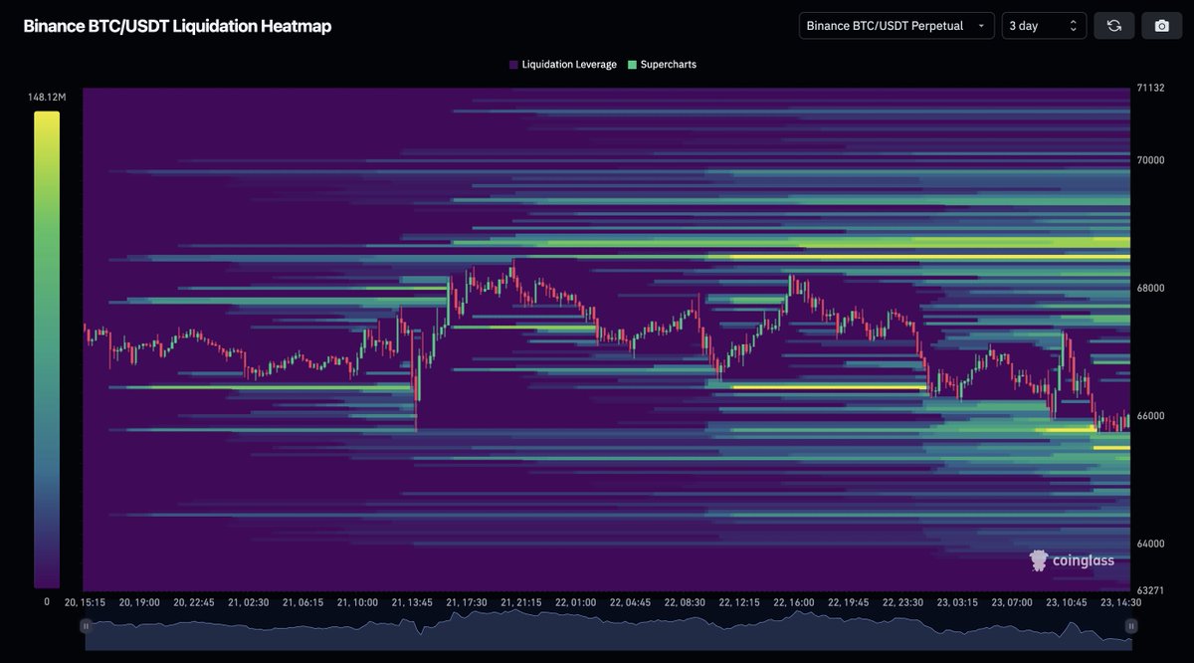Screen dimensions: 1194x663
Task: Open the symbol dropdown via its caret arrow
Action: pyautogui.click(x=980, y=25)
